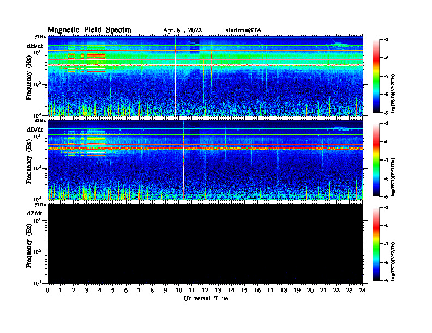Click hour '5' on the time axis

113,291
